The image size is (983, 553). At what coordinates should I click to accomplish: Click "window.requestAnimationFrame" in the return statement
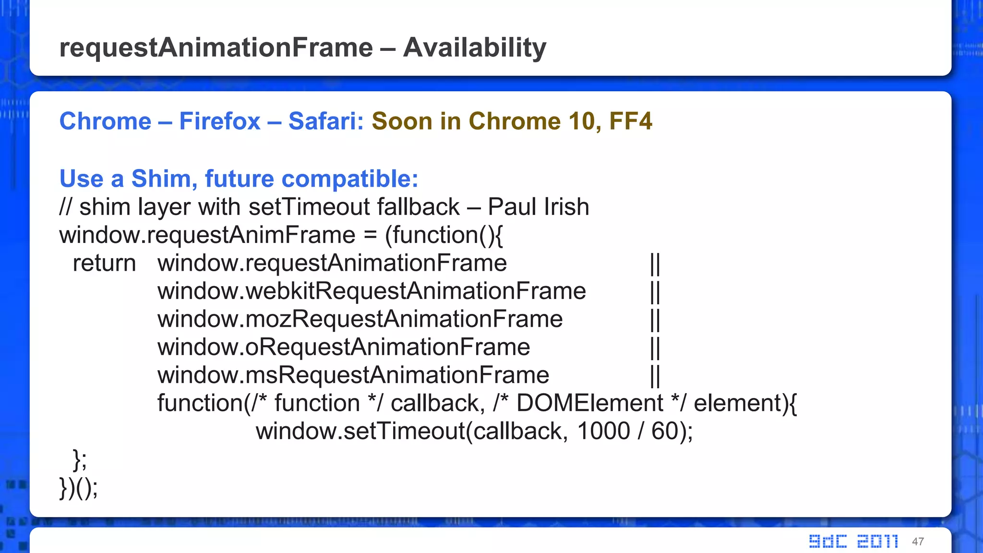point(332,263)
